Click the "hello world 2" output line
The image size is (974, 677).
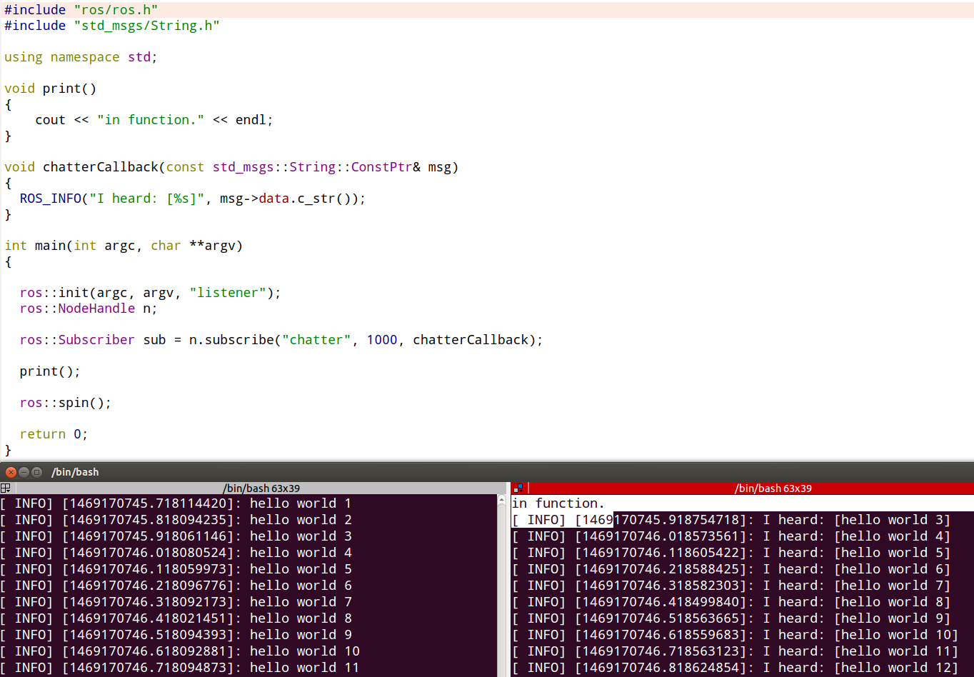tap(176, 520)
